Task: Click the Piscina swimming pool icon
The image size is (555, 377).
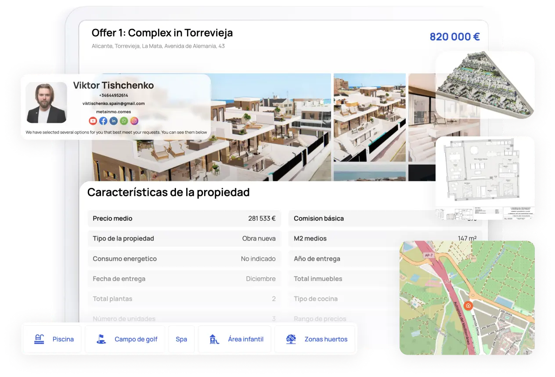Action: point(39,339)
